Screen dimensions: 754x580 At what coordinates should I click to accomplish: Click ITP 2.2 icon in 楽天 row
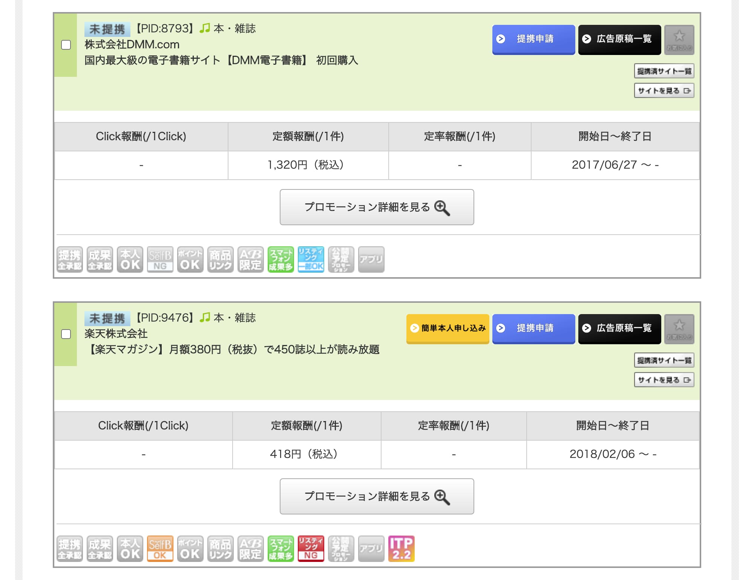tap(402, 549)
